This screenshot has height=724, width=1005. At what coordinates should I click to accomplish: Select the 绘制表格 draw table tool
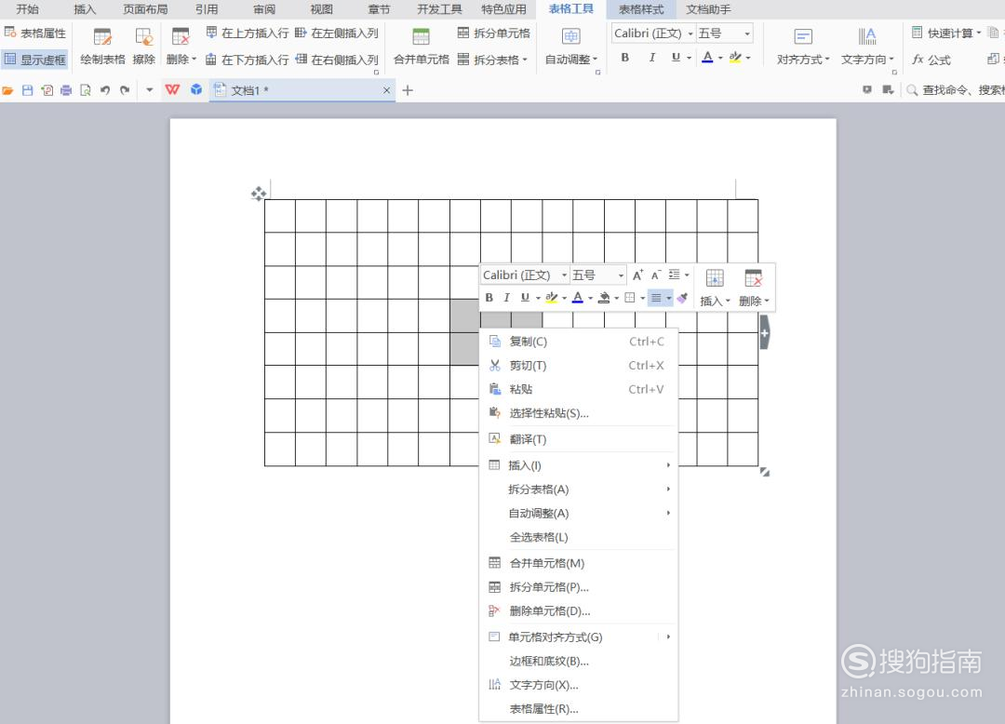click(x=101, y=45)
